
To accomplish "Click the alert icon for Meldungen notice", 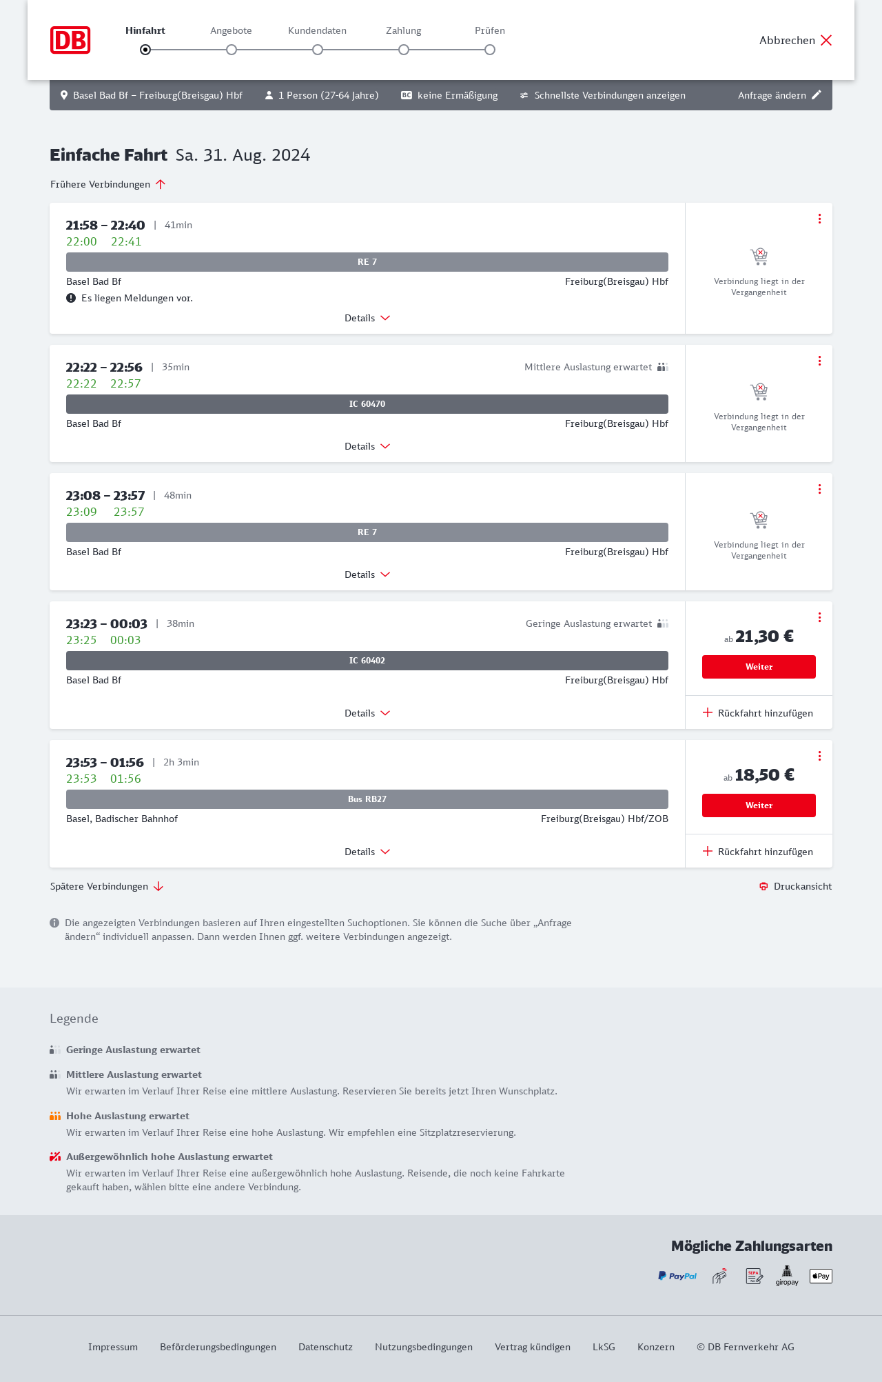I will 71,298.
